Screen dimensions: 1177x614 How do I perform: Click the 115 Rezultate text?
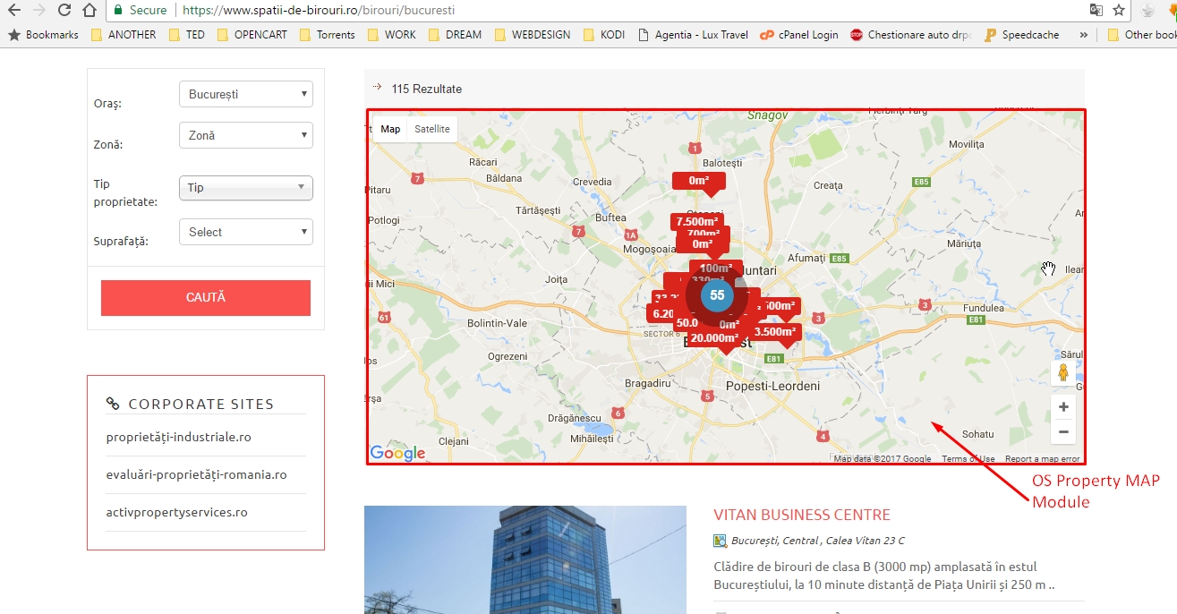click(427, 89)
